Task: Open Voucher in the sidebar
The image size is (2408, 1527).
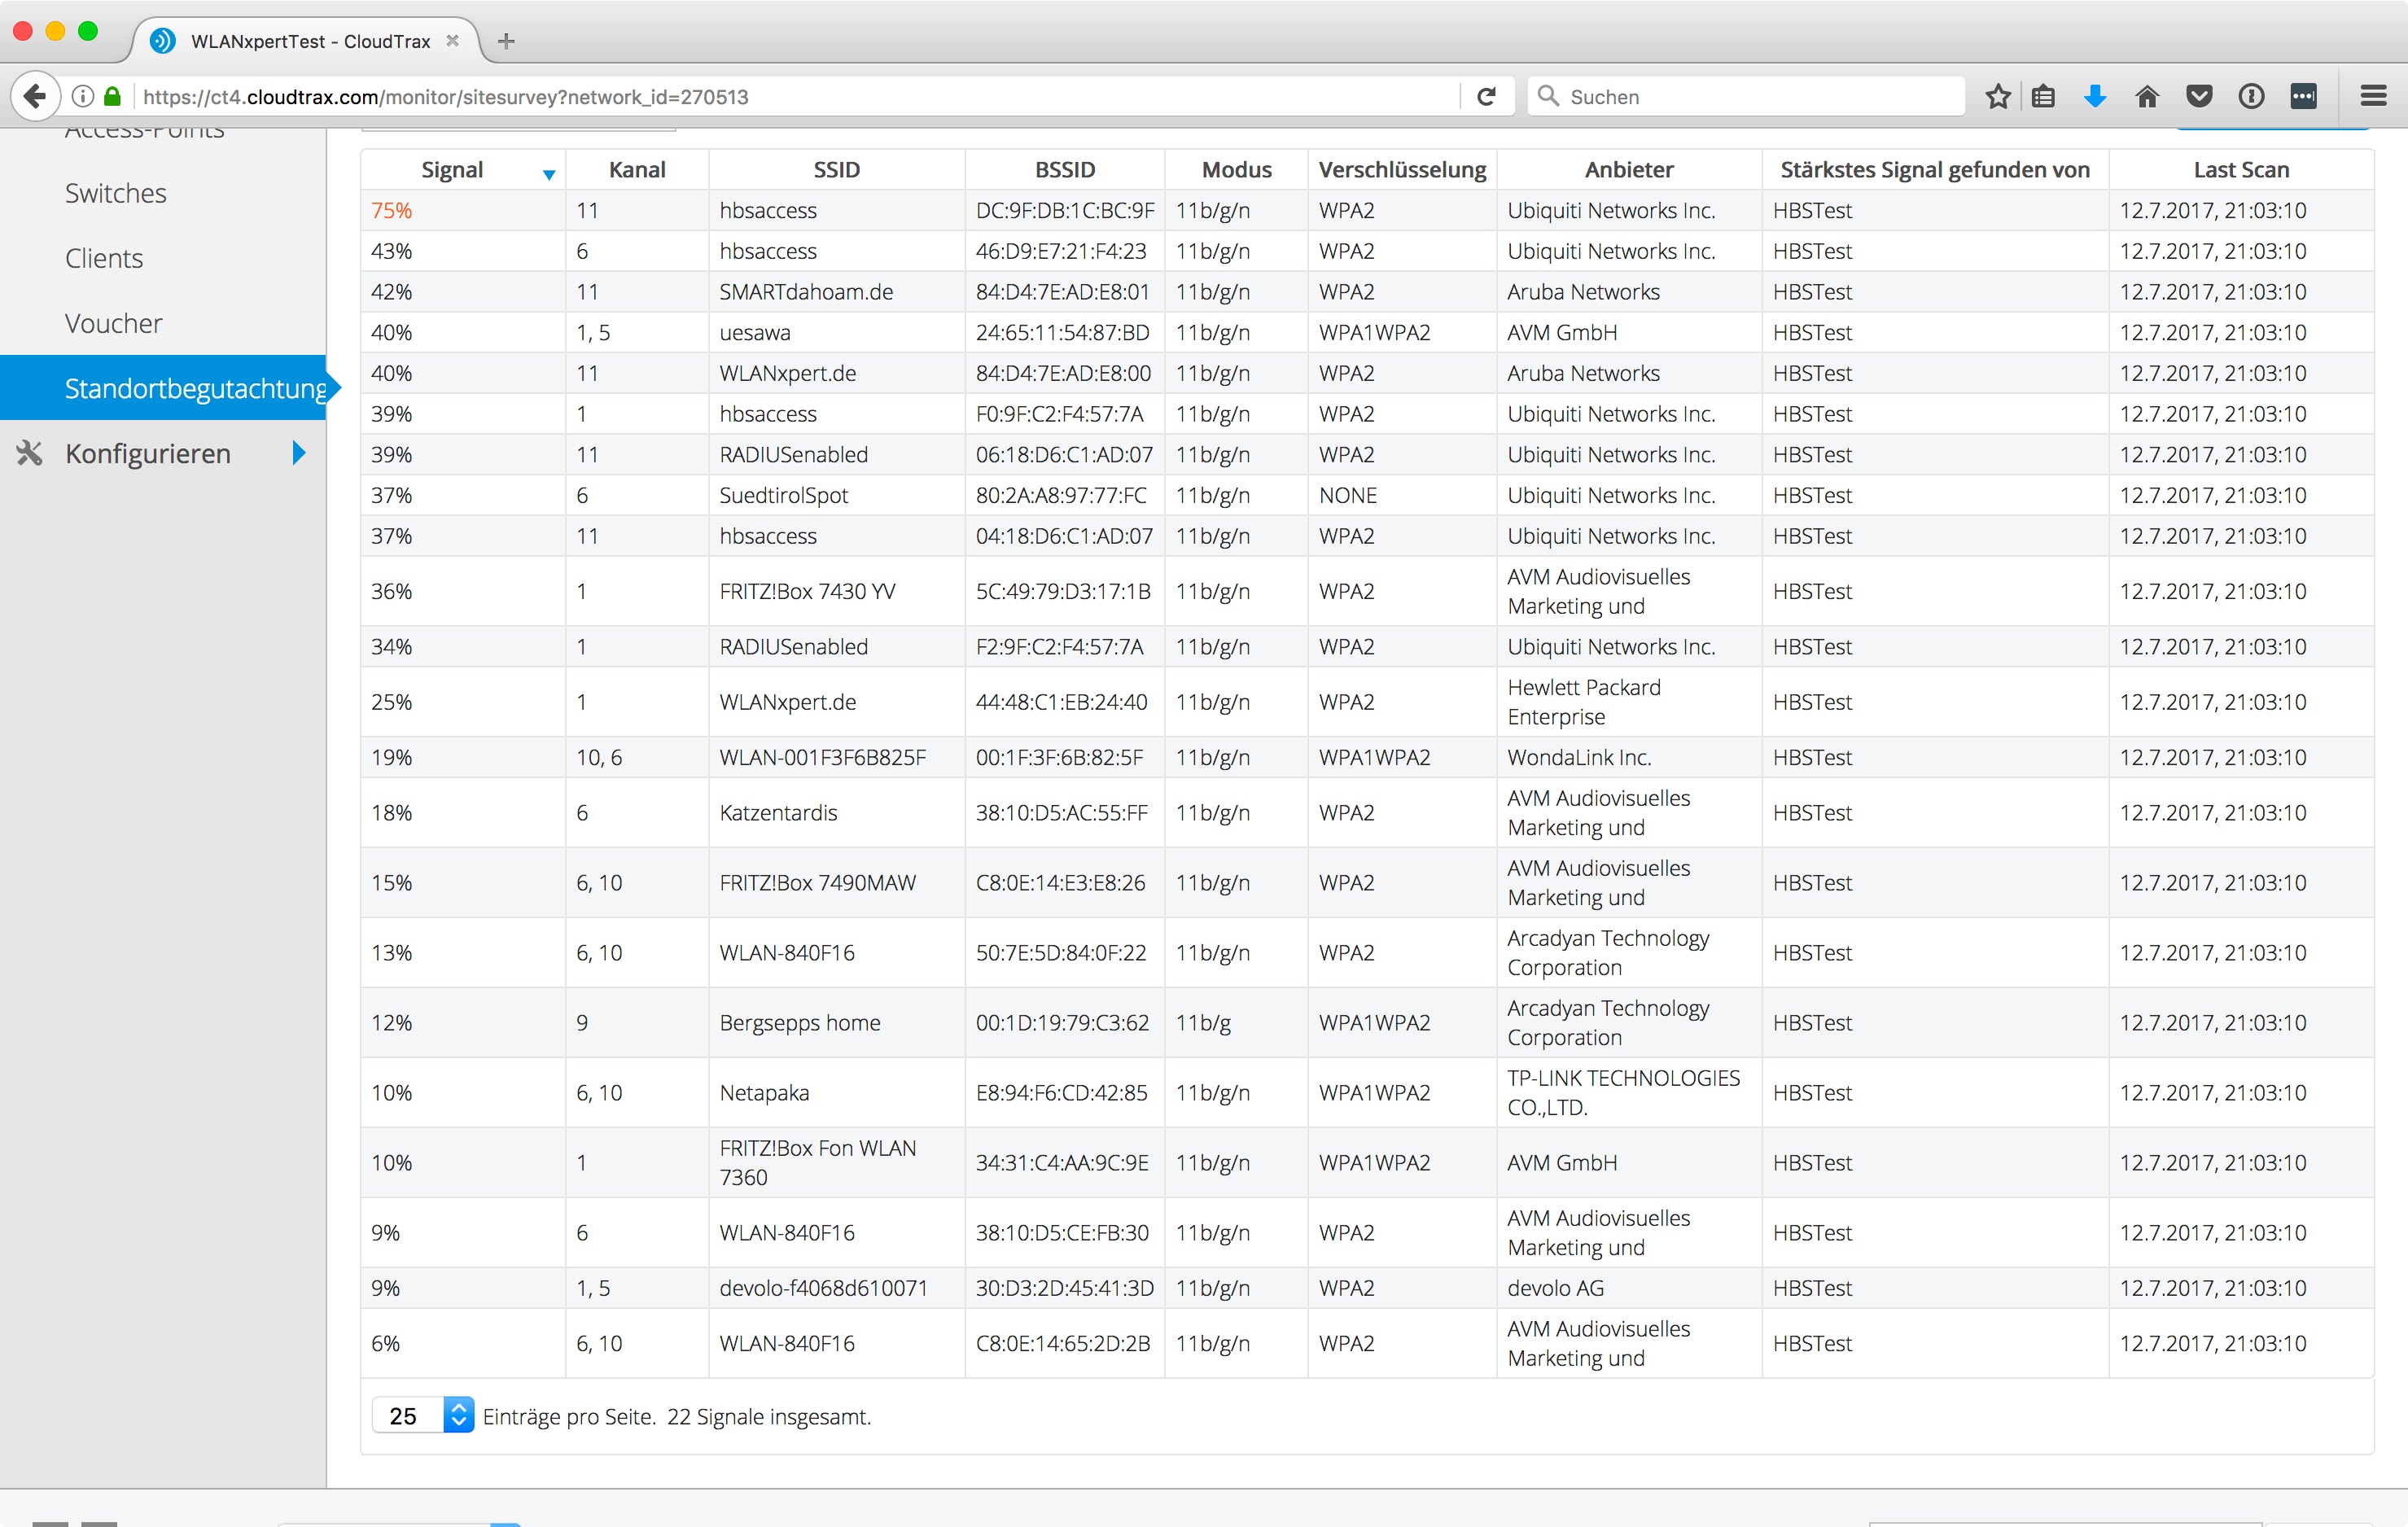Action: click(113, 323)
